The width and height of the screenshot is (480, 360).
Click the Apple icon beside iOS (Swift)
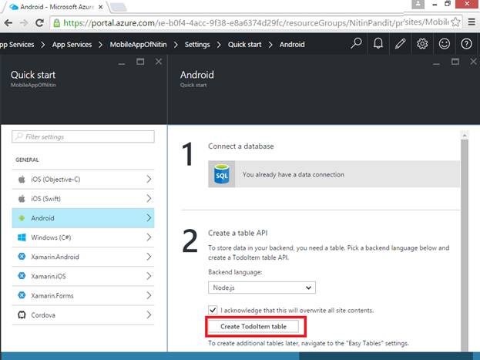pyautogui.click(x=22, y=199)
